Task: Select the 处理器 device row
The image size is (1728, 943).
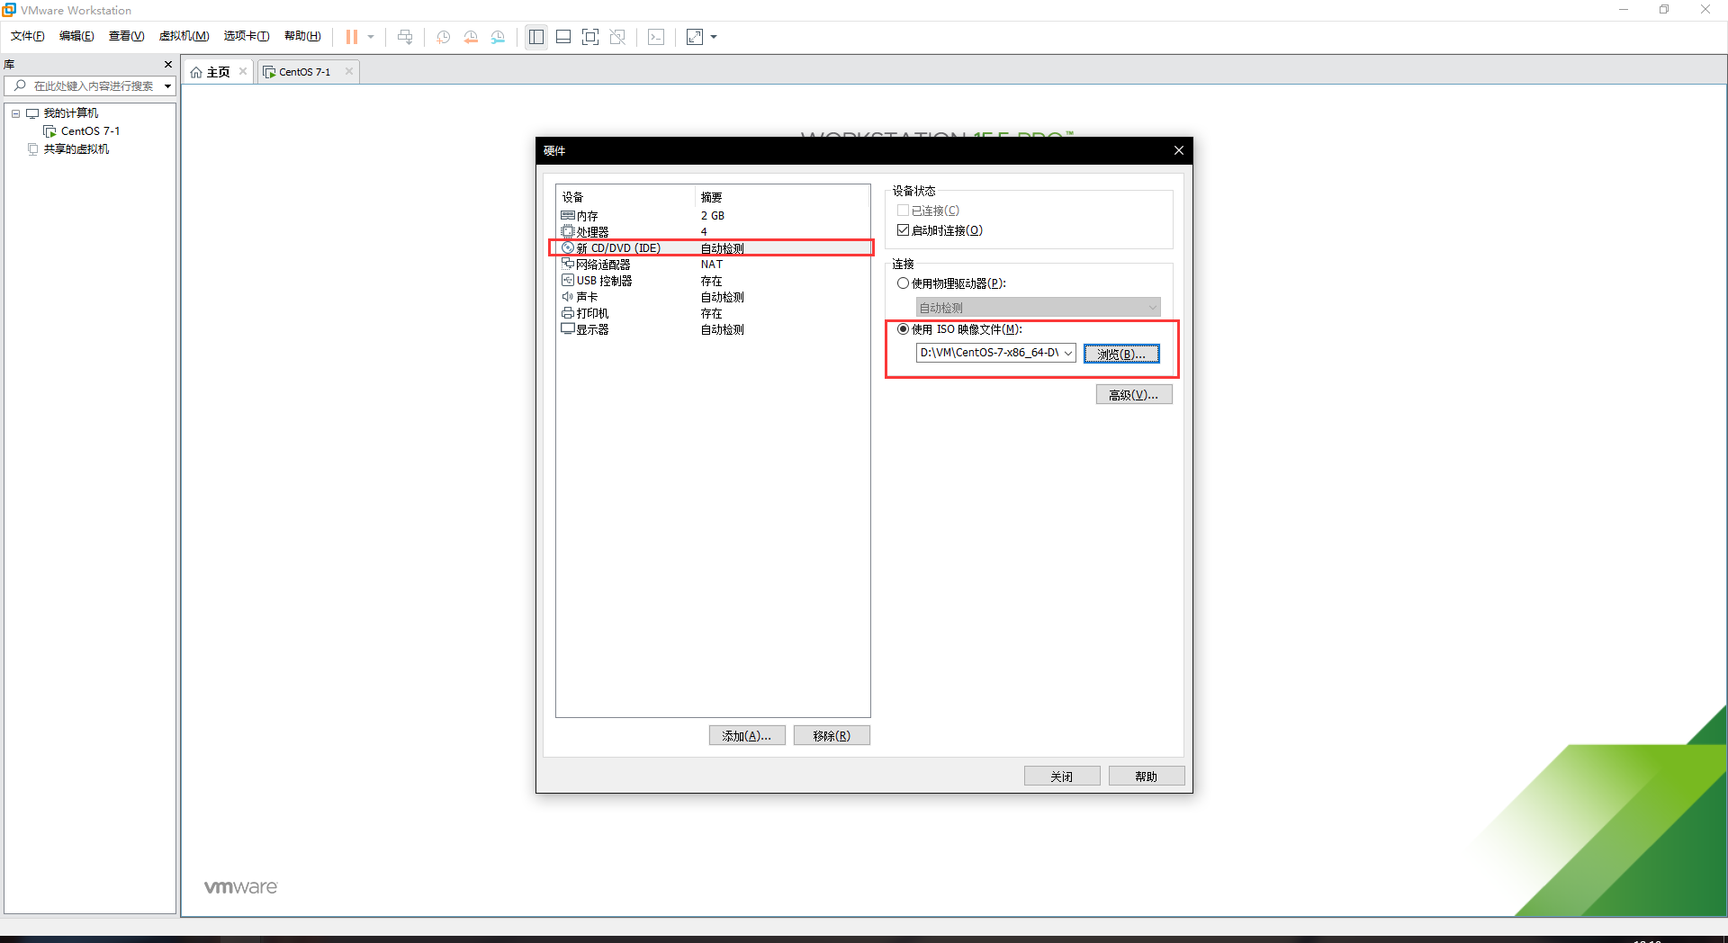Action: 713,232
